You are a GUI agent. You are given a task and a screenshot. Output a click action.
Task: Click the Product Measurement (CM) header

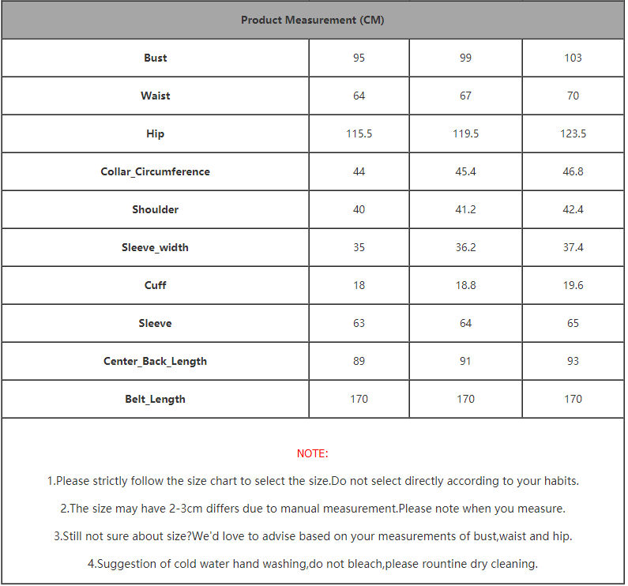[313, 20]
